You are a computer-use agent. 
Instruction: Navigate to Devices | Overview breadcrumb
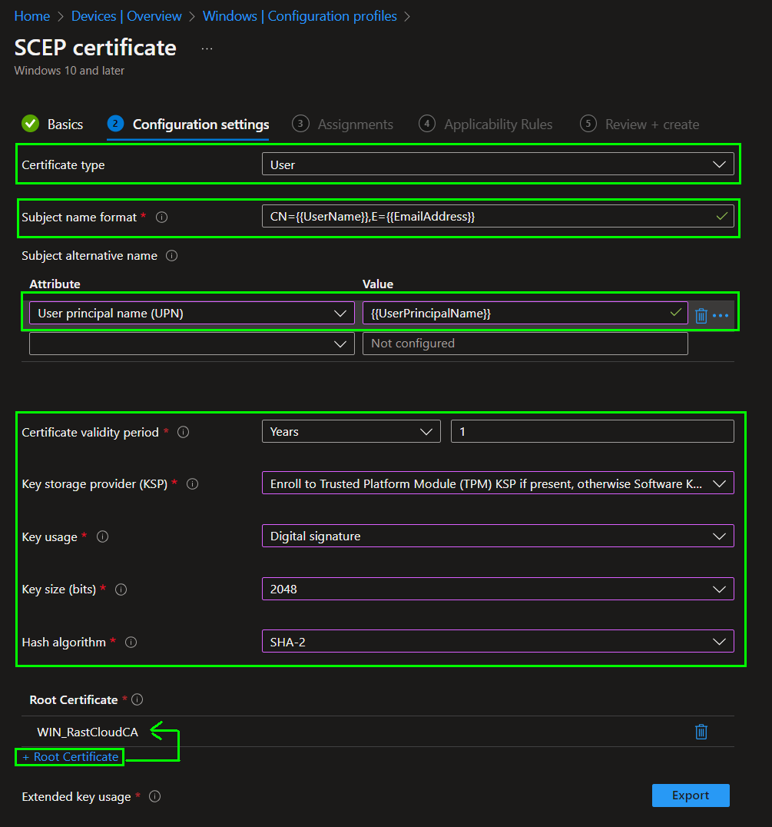click(127, 16)
